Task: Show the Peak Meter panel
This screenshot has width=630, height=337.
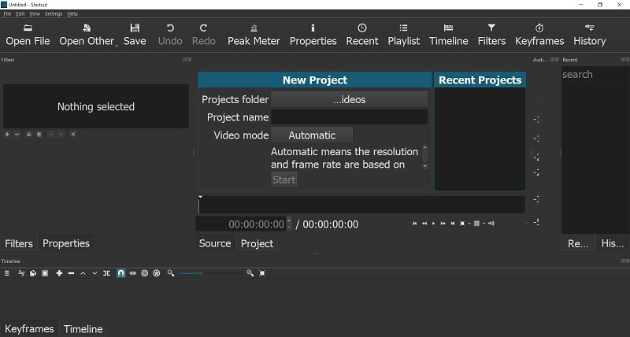Action: (x=254, y=35)
